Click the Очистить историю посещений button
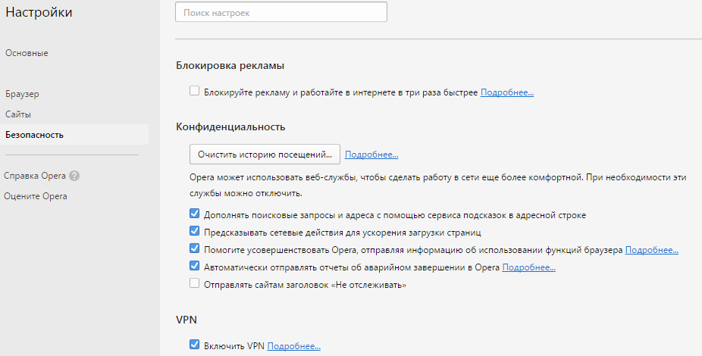The image size is (702, 356). (265, 155)
